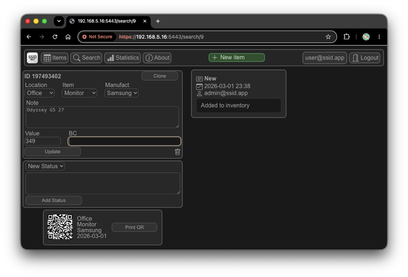
Task: Create a New item
Action: tap(237, 58)
